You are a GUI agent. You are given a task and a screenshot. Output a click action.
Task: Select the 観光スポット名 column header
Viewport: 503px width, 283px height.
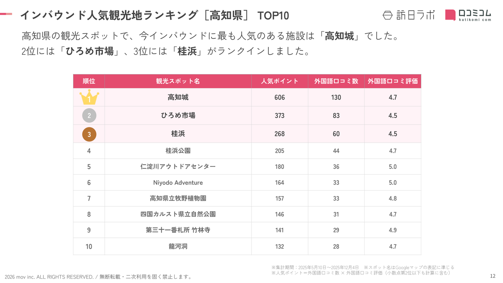(x=178, y=81)
